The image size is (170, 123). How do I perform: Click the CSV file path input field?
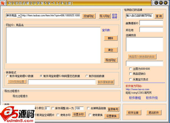pyautogui.click(x=62, y=82)
